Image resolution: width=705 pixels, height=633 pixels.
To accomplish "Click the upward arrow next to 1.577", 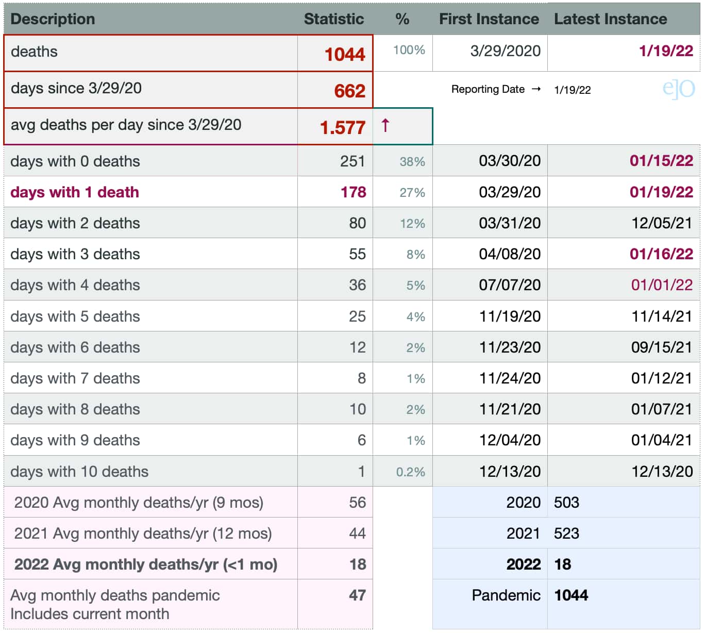I will (385, 125).
